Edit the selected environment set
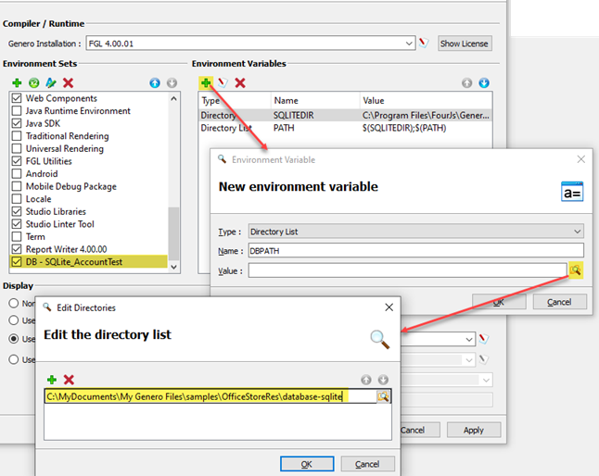This screenshot has width=599, height=476. 51,82
